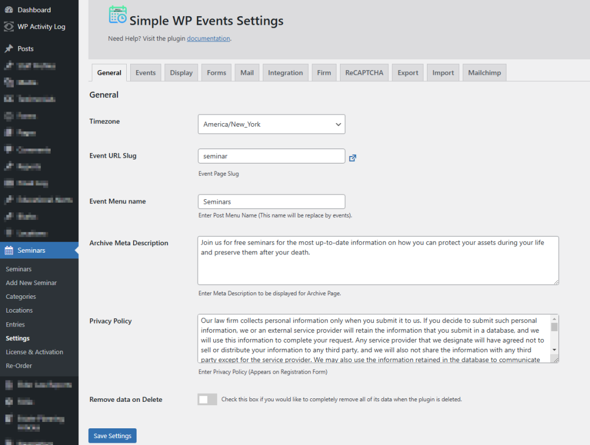Image resolution: width=590 pixels, height=445 pixels.
Task: Switch to the Integration tab
Action: (286, 73)
